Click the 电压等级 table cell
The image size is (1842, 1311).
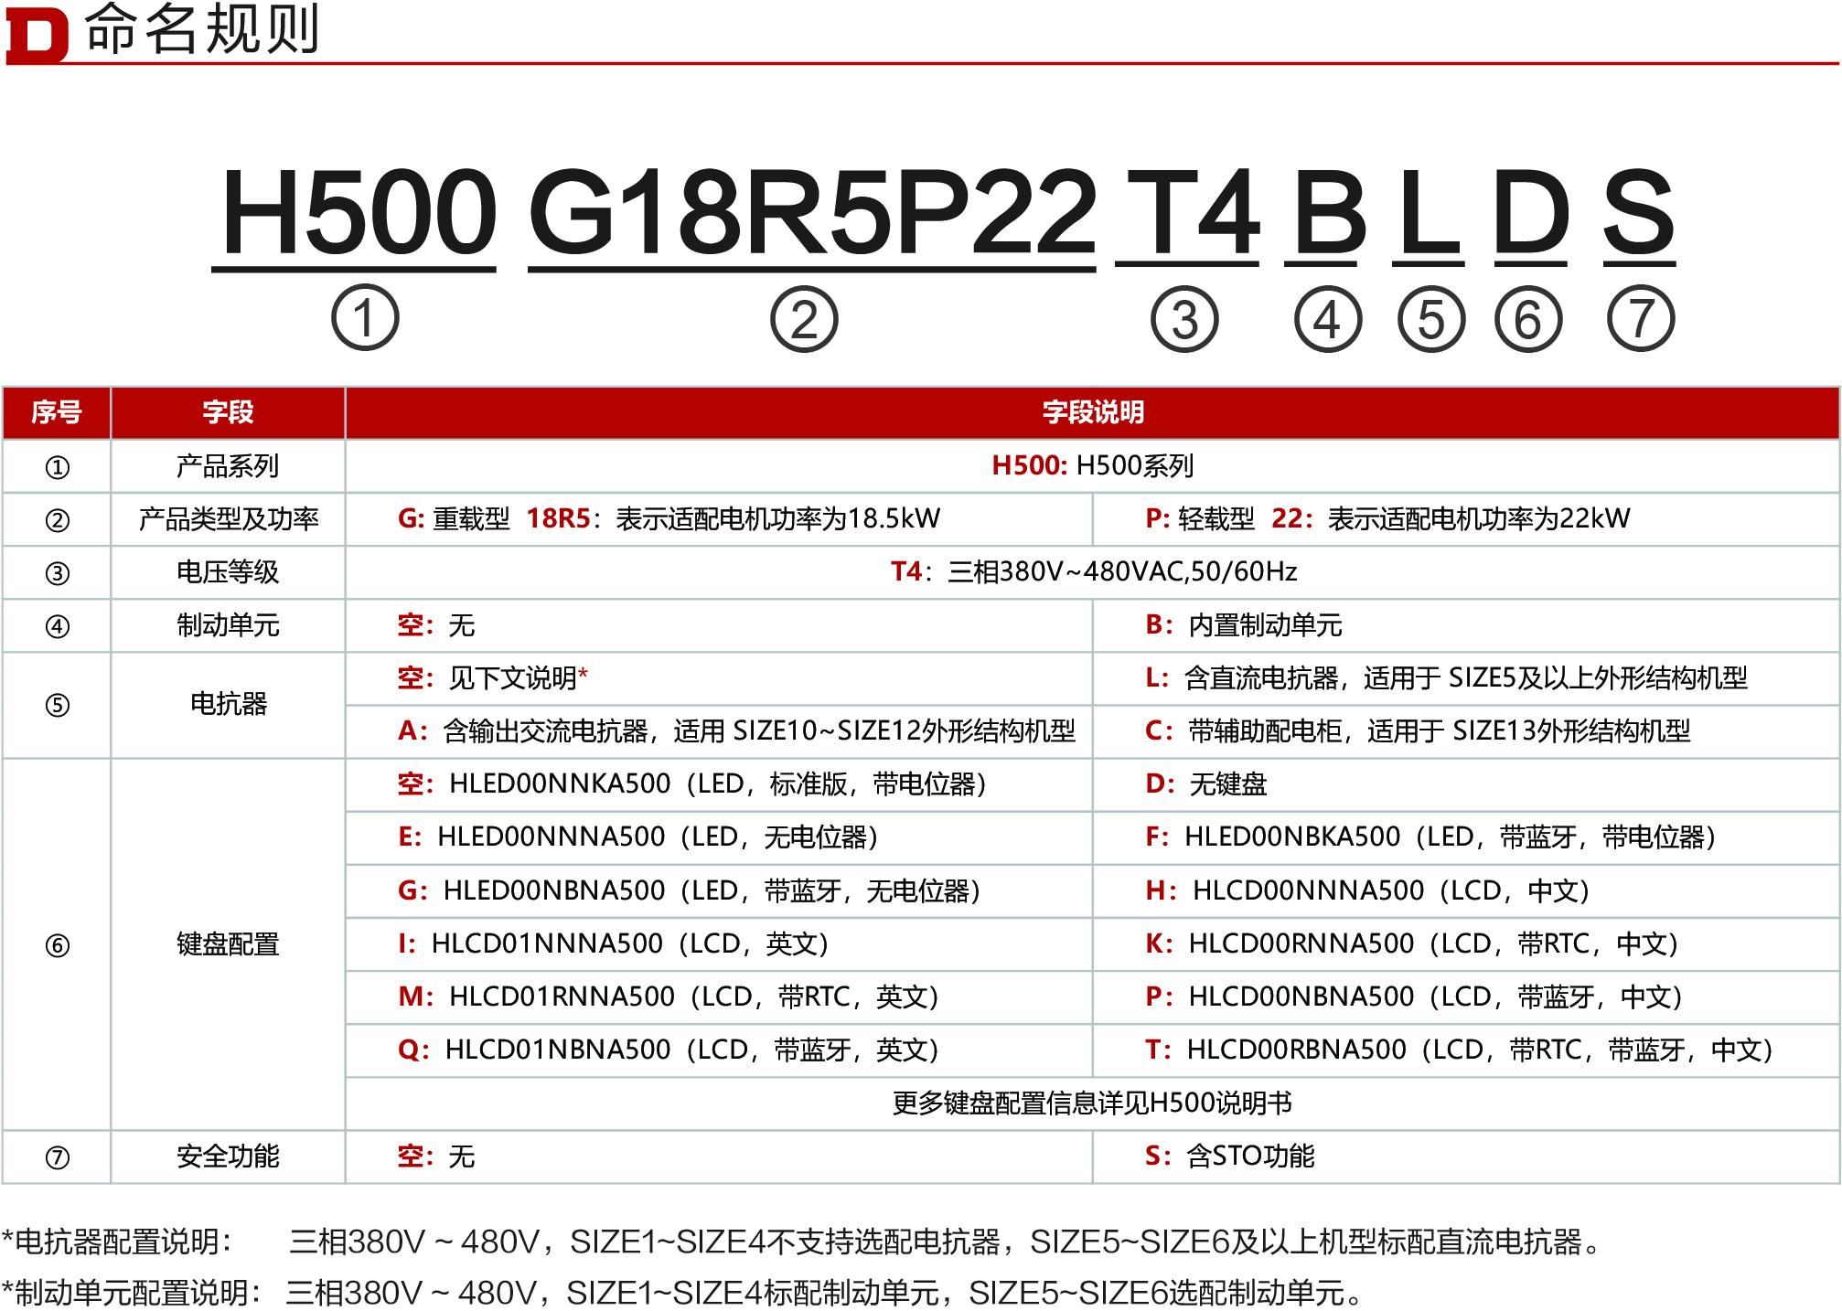[228, 572]
